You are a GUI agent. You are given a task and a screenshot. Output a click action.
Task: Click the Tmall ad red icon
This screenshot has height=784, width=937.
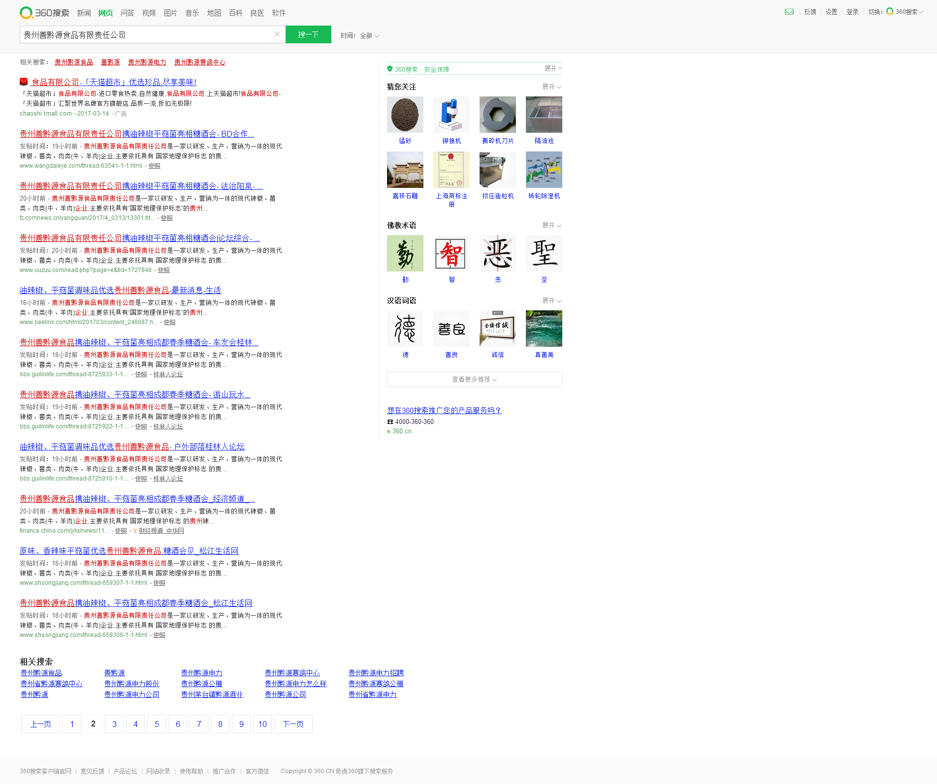point(24,82)
